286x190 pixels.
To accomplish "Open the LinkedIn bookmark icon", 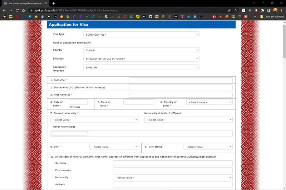I will point(195,17).
